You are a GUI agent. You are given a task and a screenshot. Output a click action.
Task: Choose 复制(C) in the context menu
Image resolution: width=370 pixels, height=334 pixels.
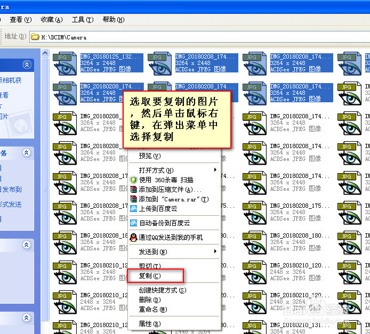(174, 275)
